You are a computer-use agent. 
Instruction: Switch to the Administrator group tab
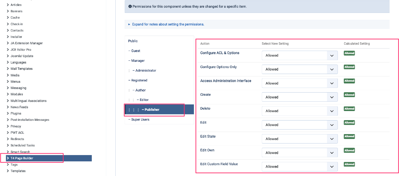(146, 71)
